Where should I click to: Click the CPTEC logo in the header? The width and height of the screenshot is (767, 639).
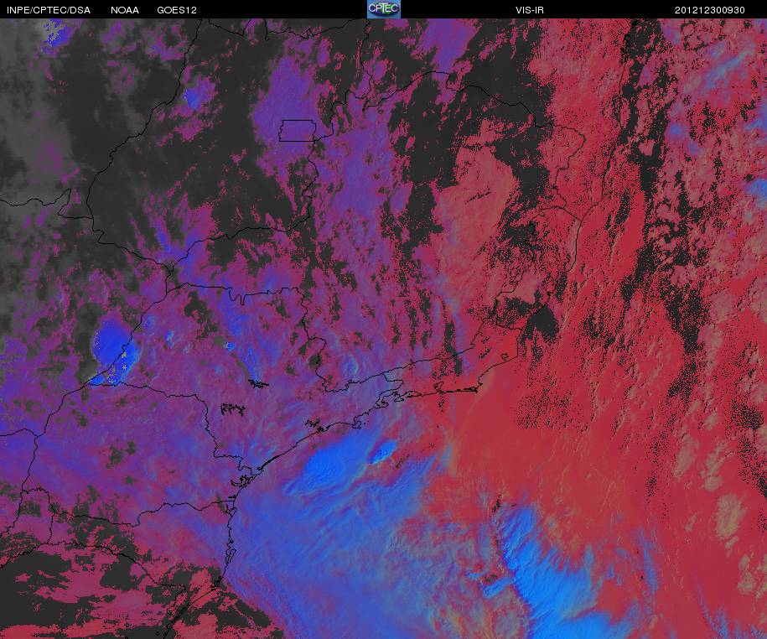384,9
